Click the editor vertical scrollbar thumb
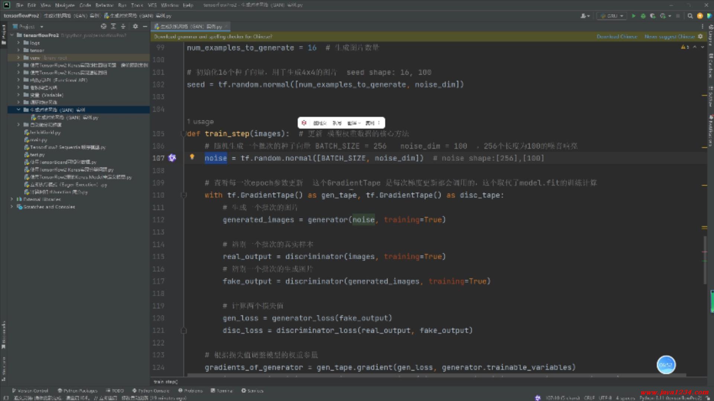 (x=705, y=260)
